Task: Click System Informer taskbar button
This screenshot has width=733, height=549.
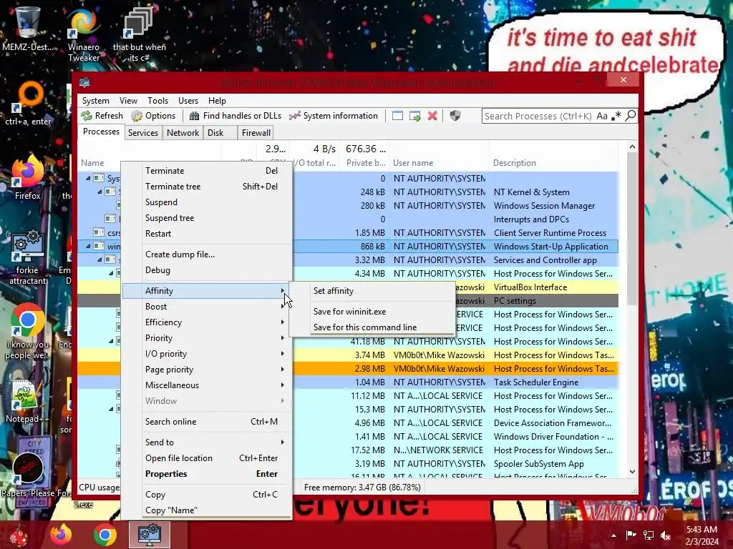Action: (x=150, y=535)
